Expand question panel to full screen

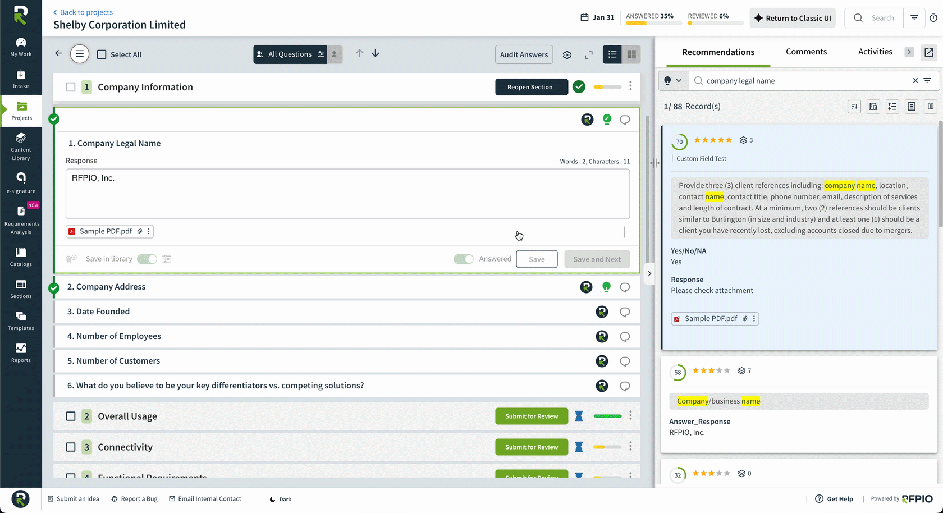pos(589,55)
